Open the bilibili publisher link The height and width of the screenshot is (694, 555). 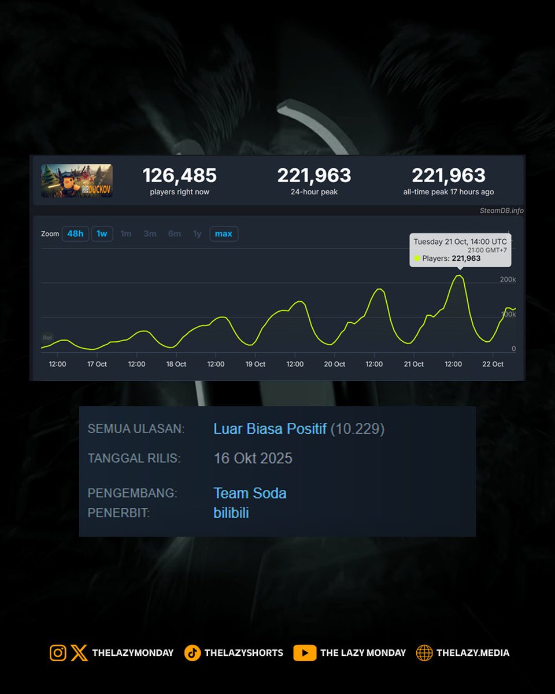pos(231,513)
